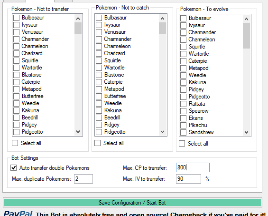Click Not to catch scrollbar thumb
Viewport: 268px width, 216px height.
162,28
